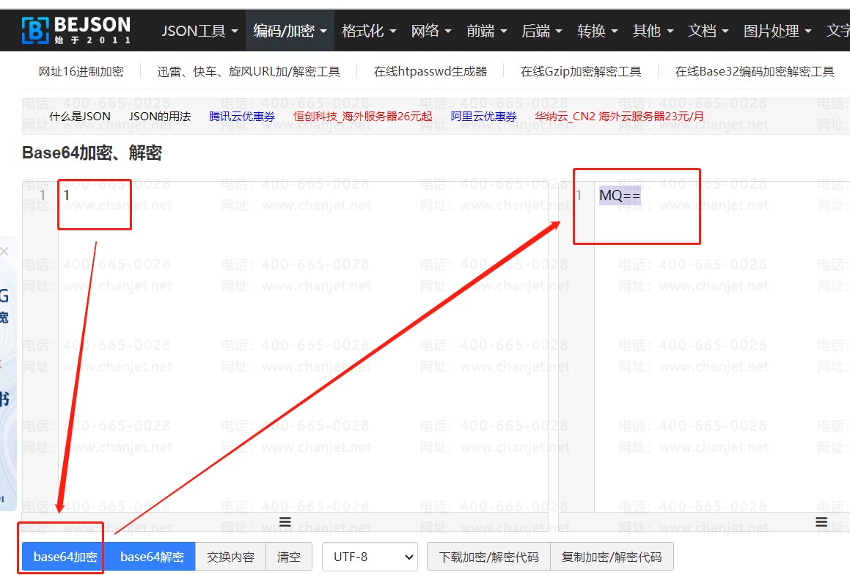Screen dimensions: 850x575
Task: Click the 交换内容 button
Action: tap(230, 557)
